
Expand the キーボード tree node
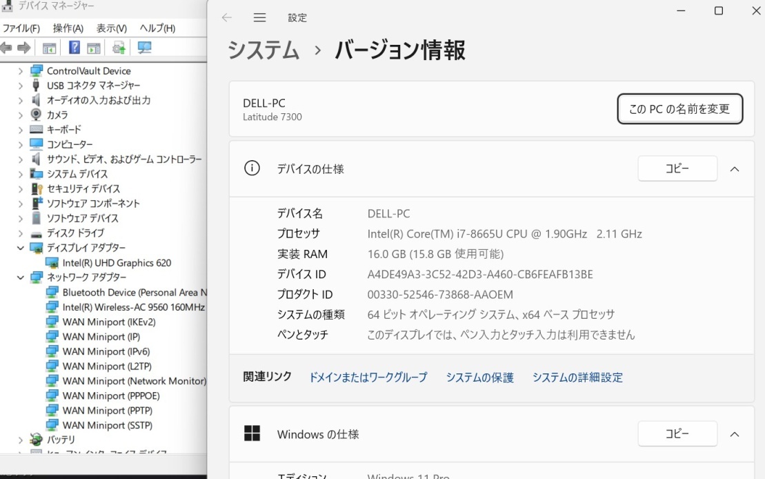20,130
